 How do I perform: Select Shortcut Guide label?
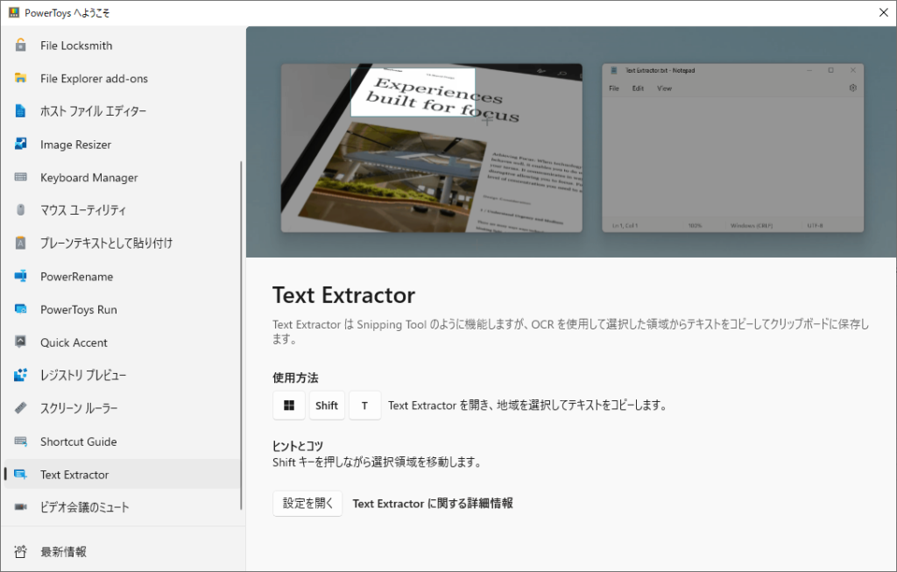pos(78,441)
